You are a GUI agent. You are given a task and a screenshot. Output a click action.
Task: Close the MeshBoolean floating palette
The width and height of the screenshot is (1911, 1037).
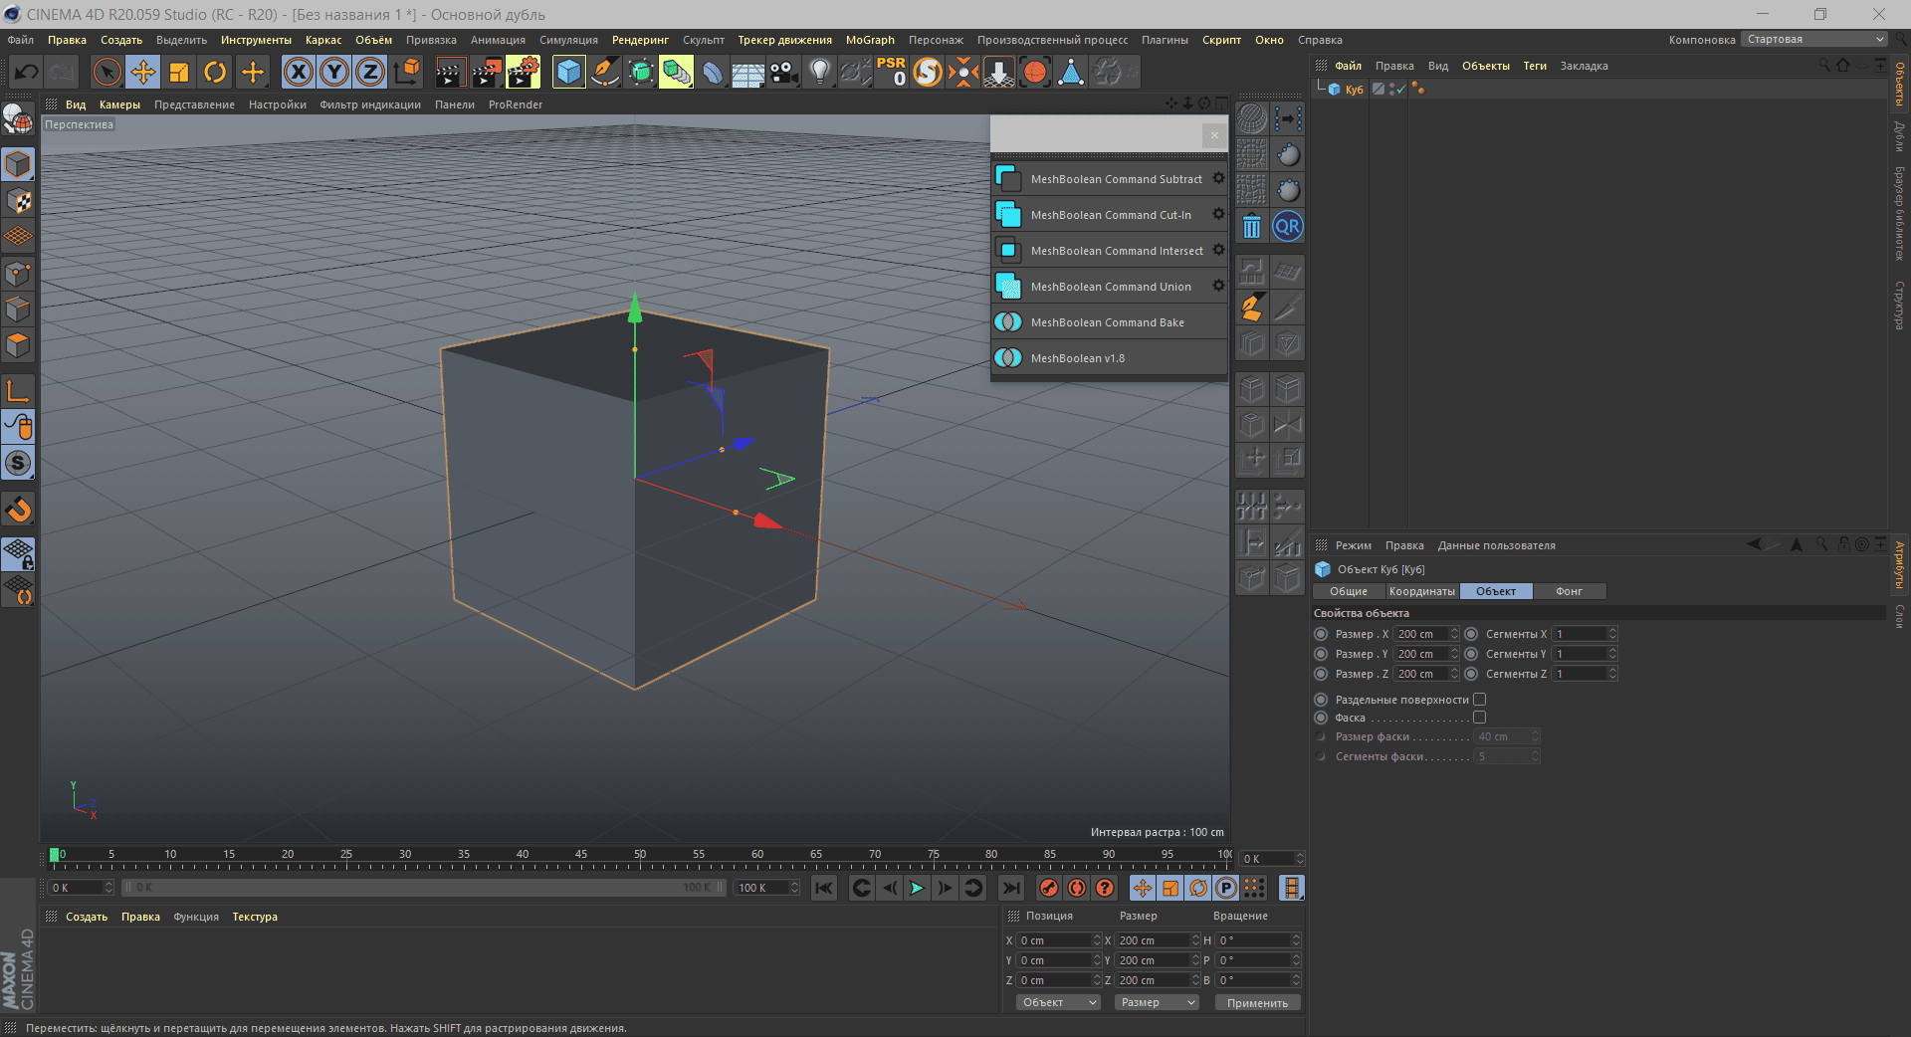tap(1214, 135)
